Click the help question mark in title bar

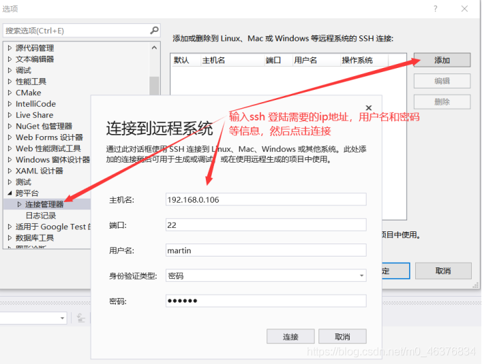click(435, 9)
